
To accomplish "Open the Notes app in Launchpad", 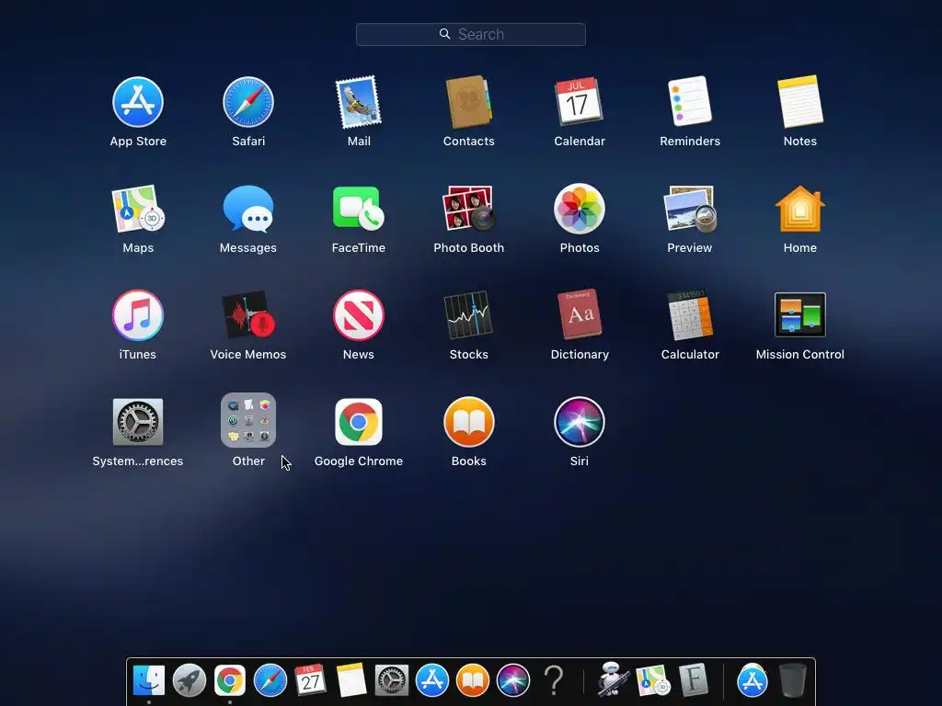I will pyautogui.click(x=800, y=101).
